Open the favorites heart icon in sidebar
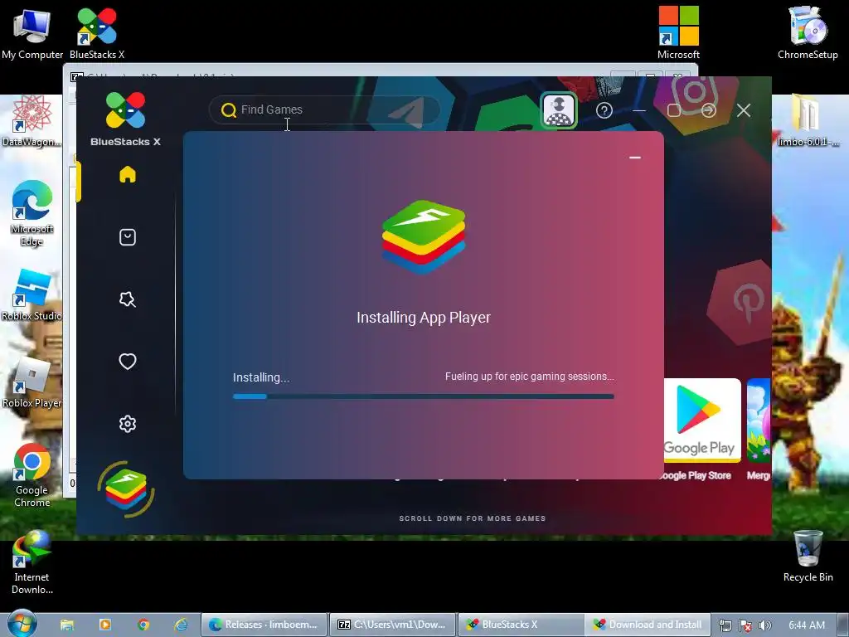 tap(128, 362)
